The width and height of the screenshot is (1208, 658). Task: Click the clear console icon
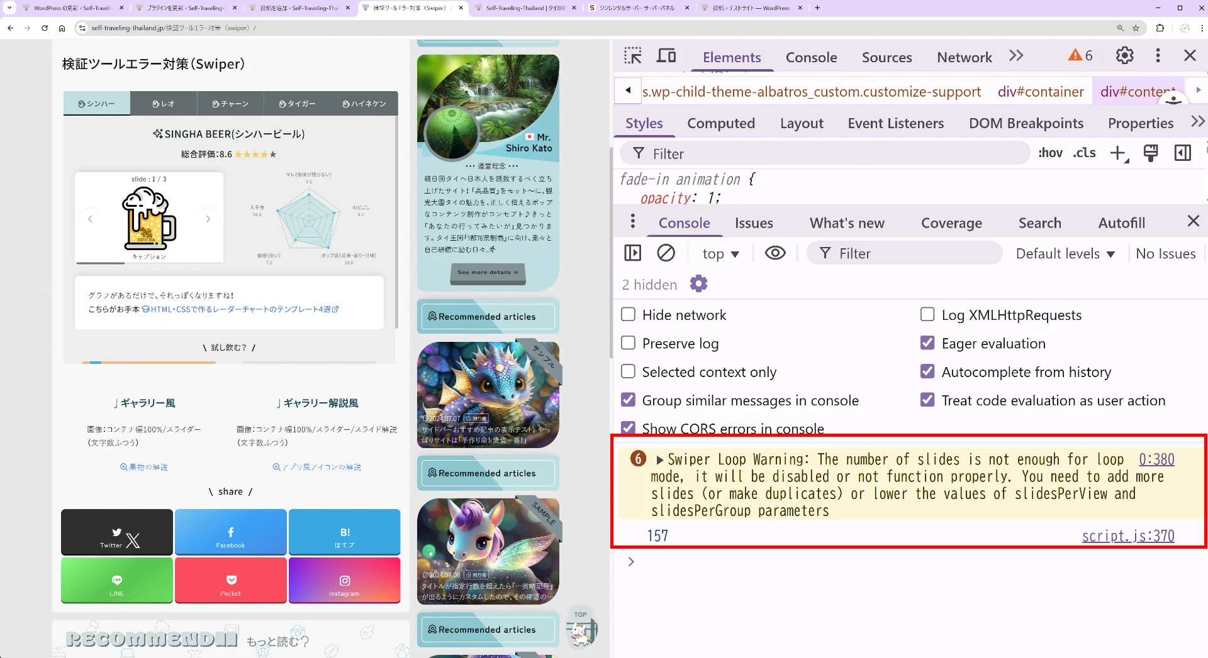click(666, 253)
